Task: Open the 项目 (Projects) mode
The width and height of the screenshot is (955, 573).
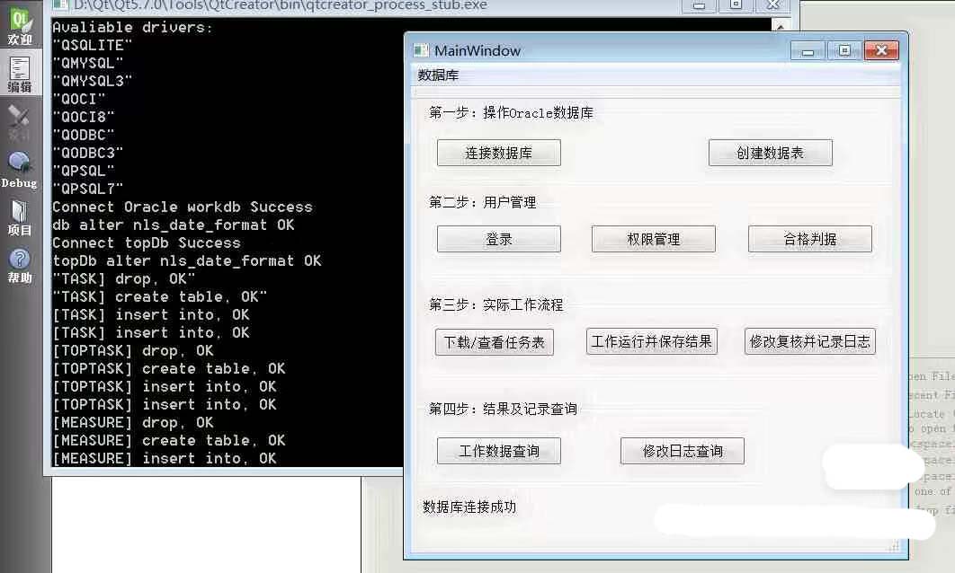Action: [20, 217]
